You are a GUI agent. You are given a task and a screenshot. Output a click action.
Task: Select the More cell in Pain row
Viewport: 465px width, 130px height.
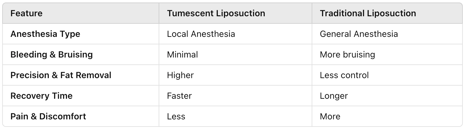(x=330, y=116)
